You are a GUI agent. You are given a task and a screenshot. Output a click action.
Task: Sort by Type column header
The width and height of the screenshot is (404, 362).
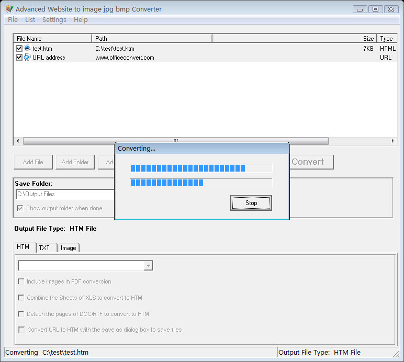[x=387, y=39]
